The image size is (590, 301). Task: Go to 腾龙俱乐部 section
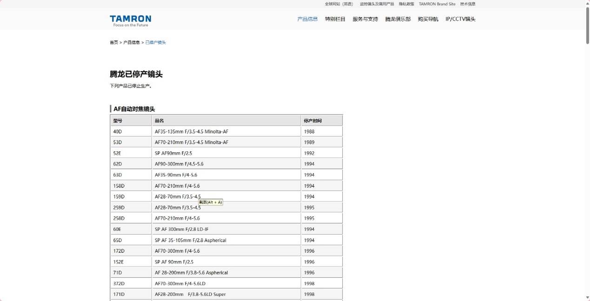(398, 19)
